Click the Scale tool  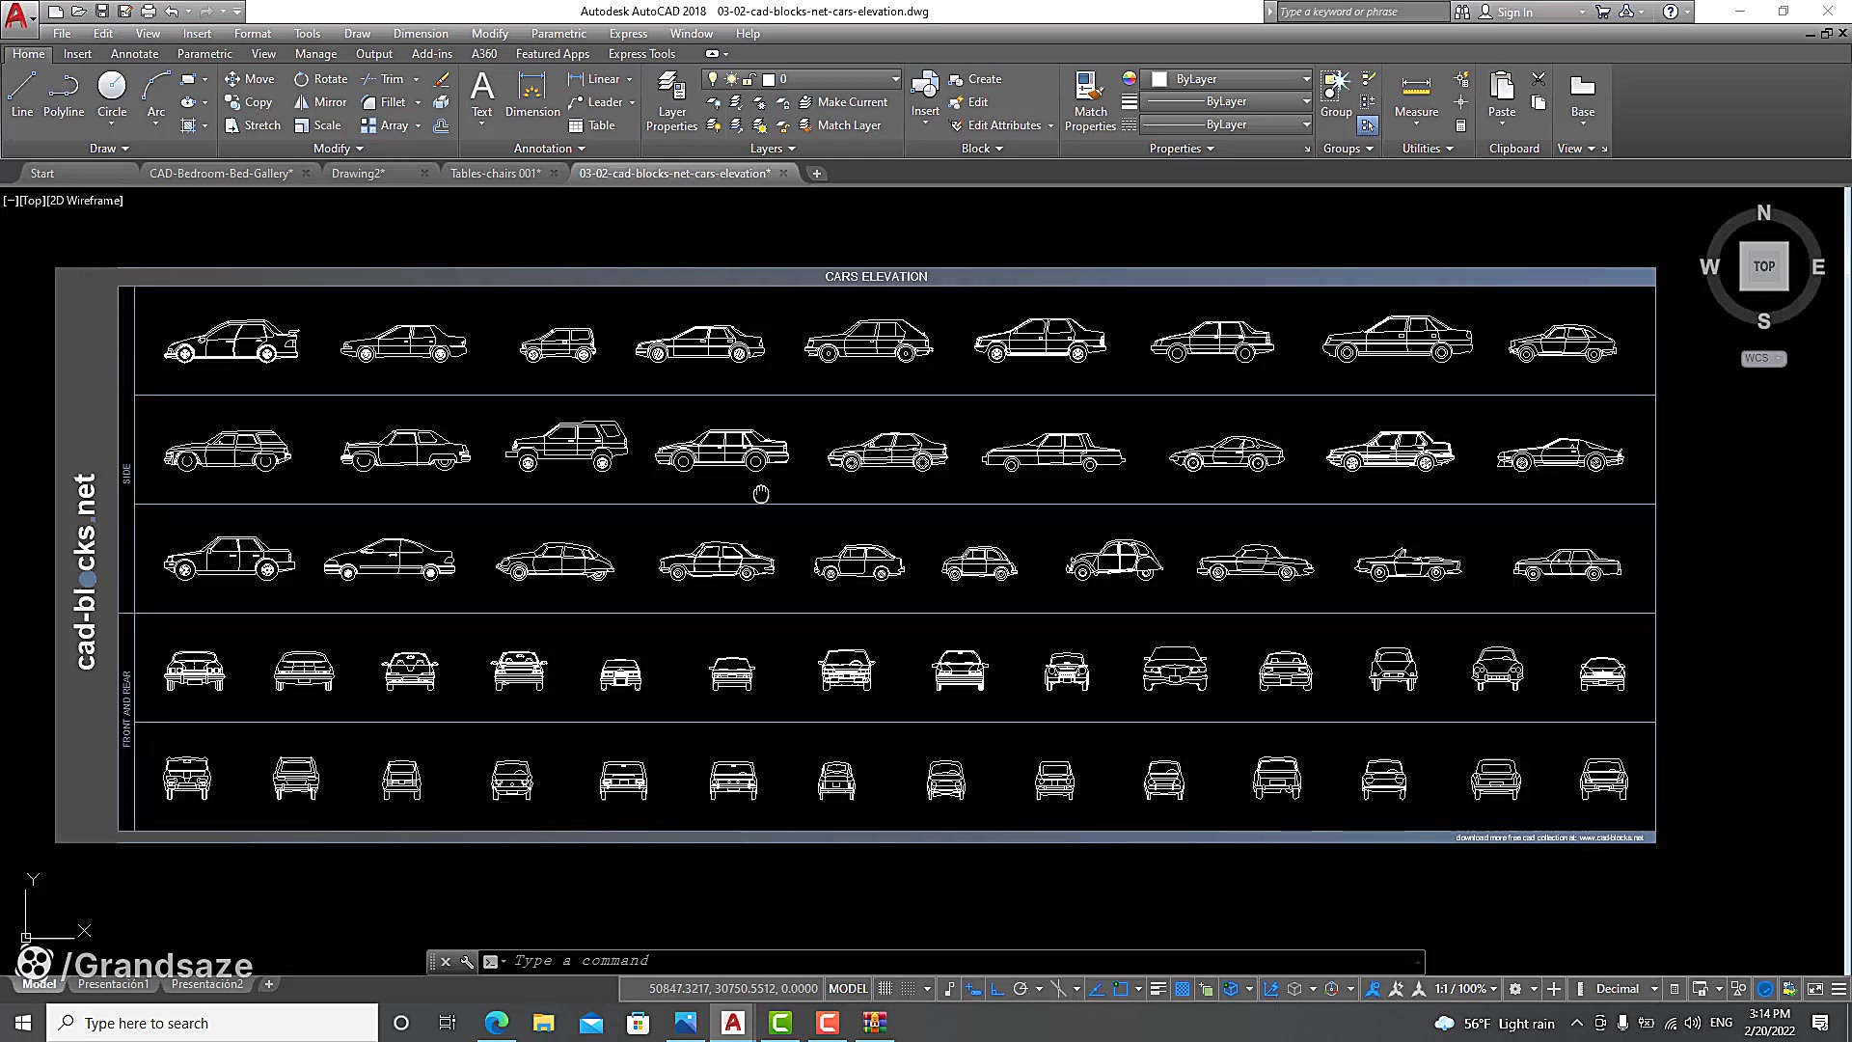(317, 125)
